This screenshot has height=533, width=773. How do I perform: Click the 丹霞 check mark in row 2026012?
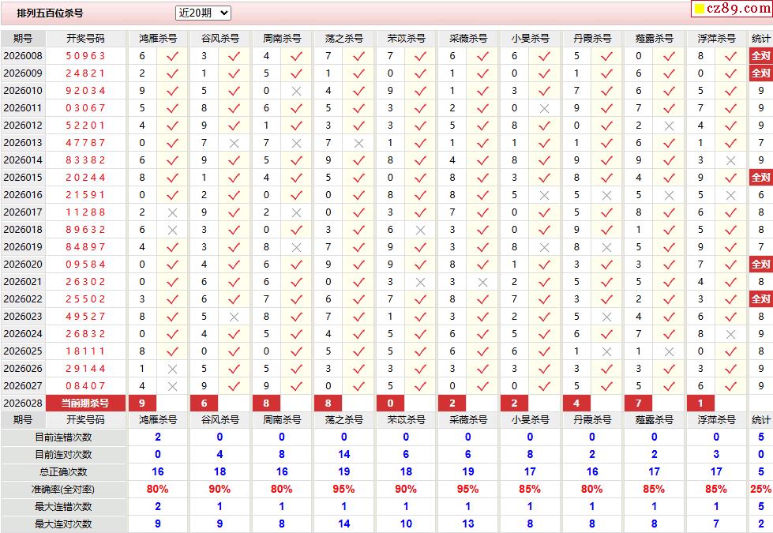pyautogui.click(x=606, y=126)
